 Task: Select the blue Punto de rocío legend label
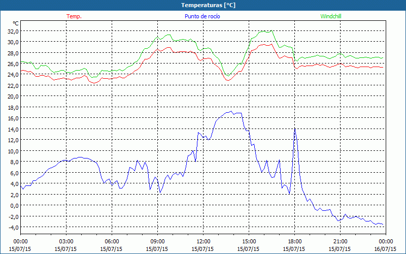click(202, 16)
